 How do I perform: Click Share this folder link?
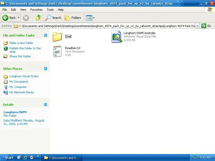point(20,56)
